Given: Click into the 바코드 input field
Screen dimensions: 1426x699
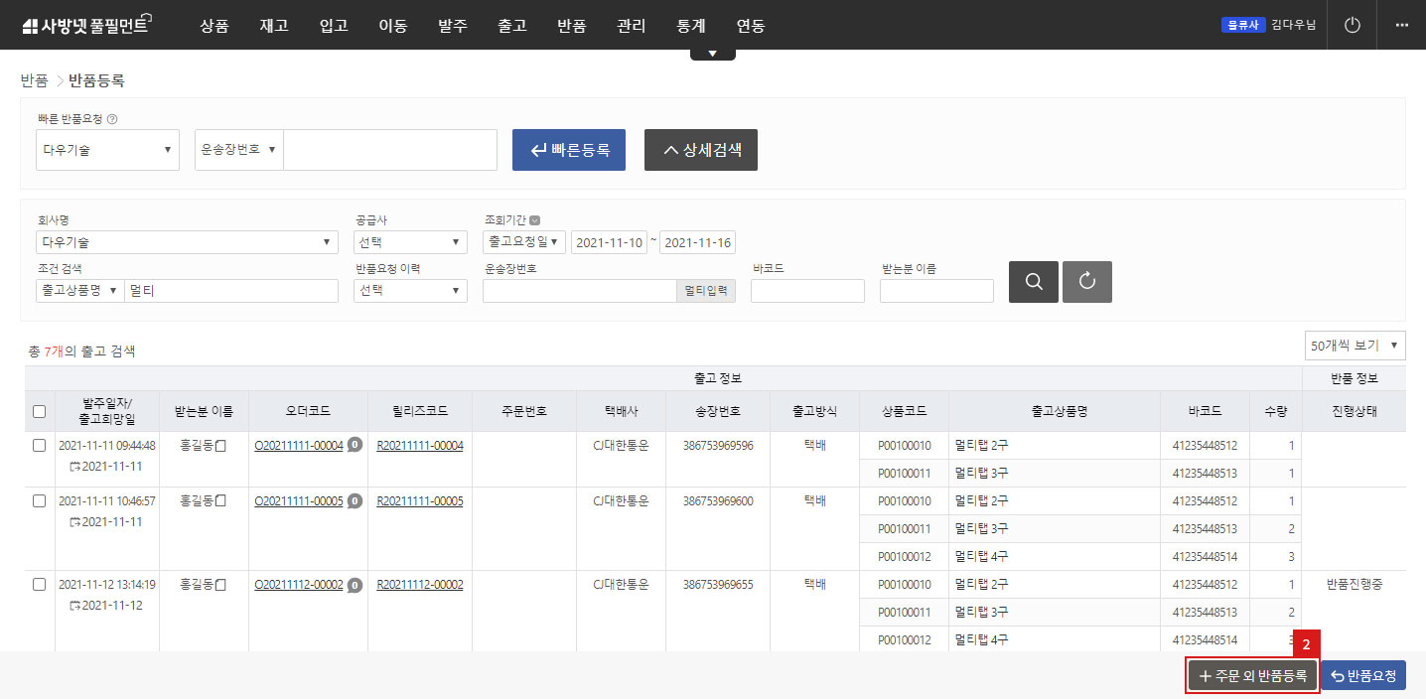Looking at the screenshot, I should pos(807,290).
